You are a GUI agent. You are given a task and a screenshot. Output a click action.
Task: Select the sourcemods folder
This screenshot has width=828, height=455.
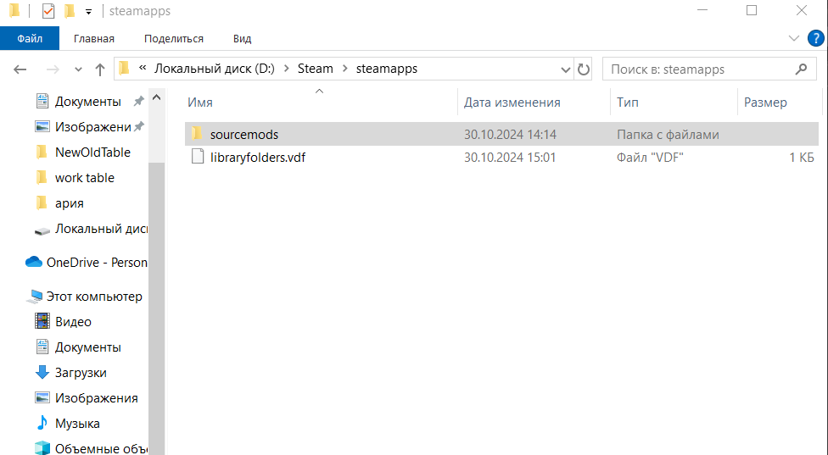coord(501,134)
